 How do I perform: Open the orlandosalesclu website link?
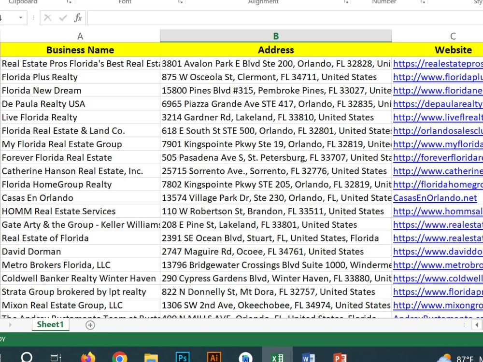(x=438, y=130)
